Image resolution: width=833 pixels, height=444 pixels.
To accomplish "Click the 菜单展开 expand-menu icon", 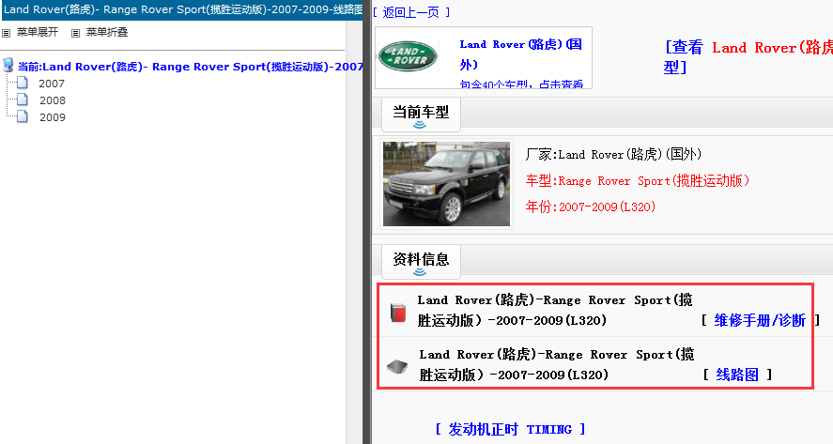I will tap(7, 33).
